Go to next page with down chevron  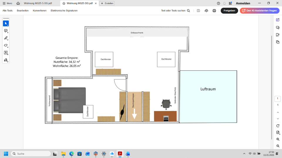pos(278,119)
